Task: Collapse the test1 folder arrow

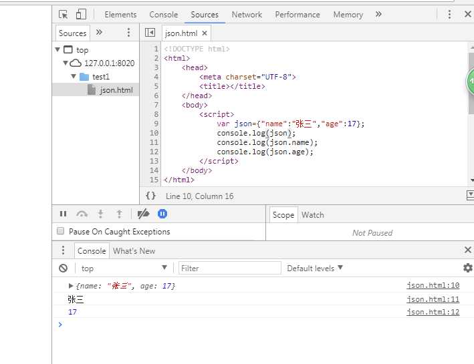Action: click(73, 76)
